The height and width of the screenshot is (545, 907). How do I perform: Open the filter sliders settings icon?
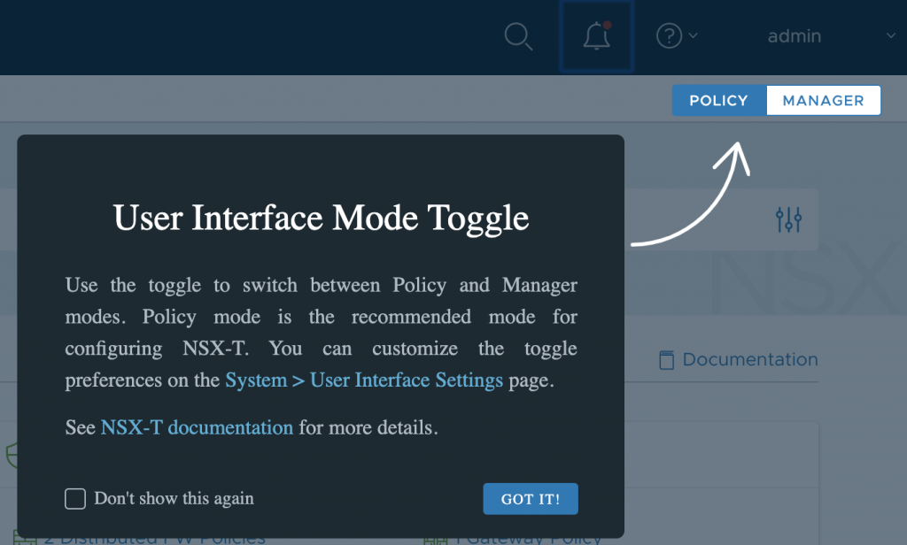788,219
